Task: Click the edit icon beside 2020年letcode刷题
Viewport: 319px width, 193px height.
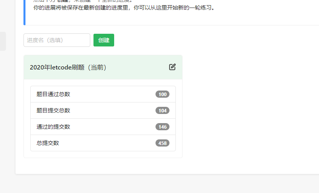Action: click(172, 67)
